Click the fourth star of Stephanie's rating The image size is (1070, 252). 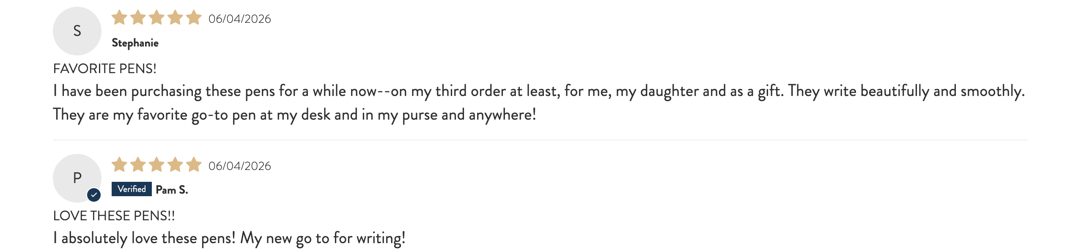[x=175, y=18]
